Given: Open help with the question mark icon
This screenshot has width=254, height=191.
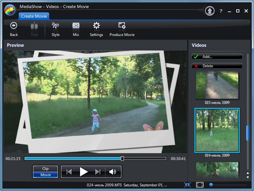Looking at the screenshot, I should pyautogui.click(x=221, y=11).
